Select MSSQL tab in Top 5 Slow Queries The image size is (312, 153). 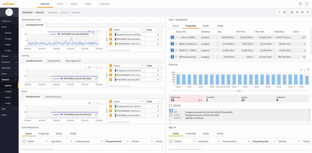(220, 26)
